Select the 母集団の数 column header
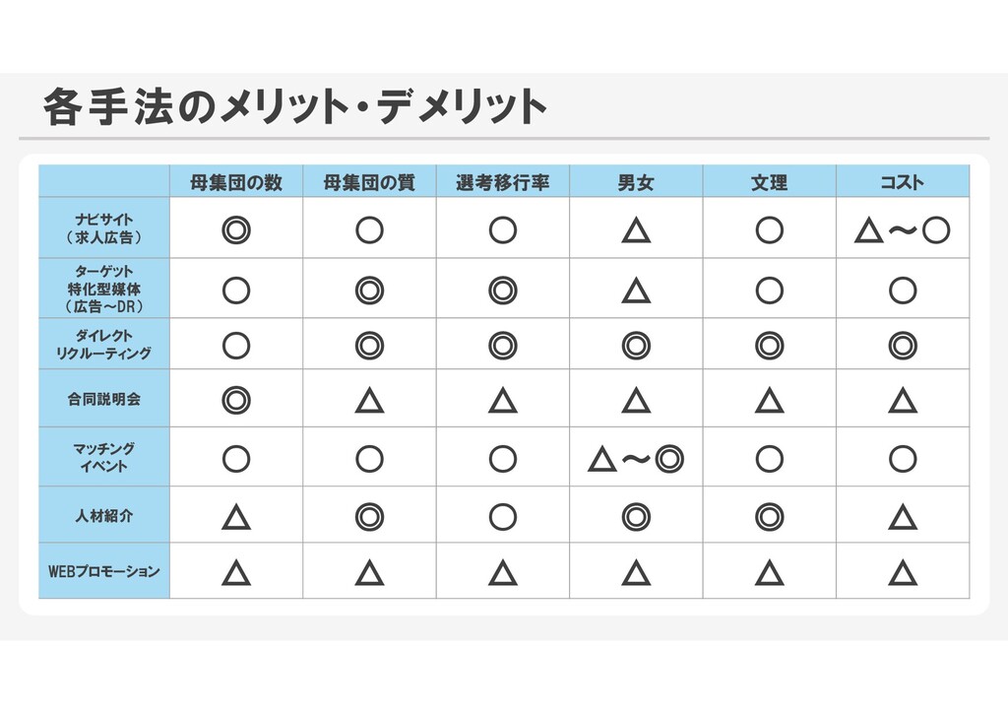Screen dimensions: 1008x713 (236, 182)
